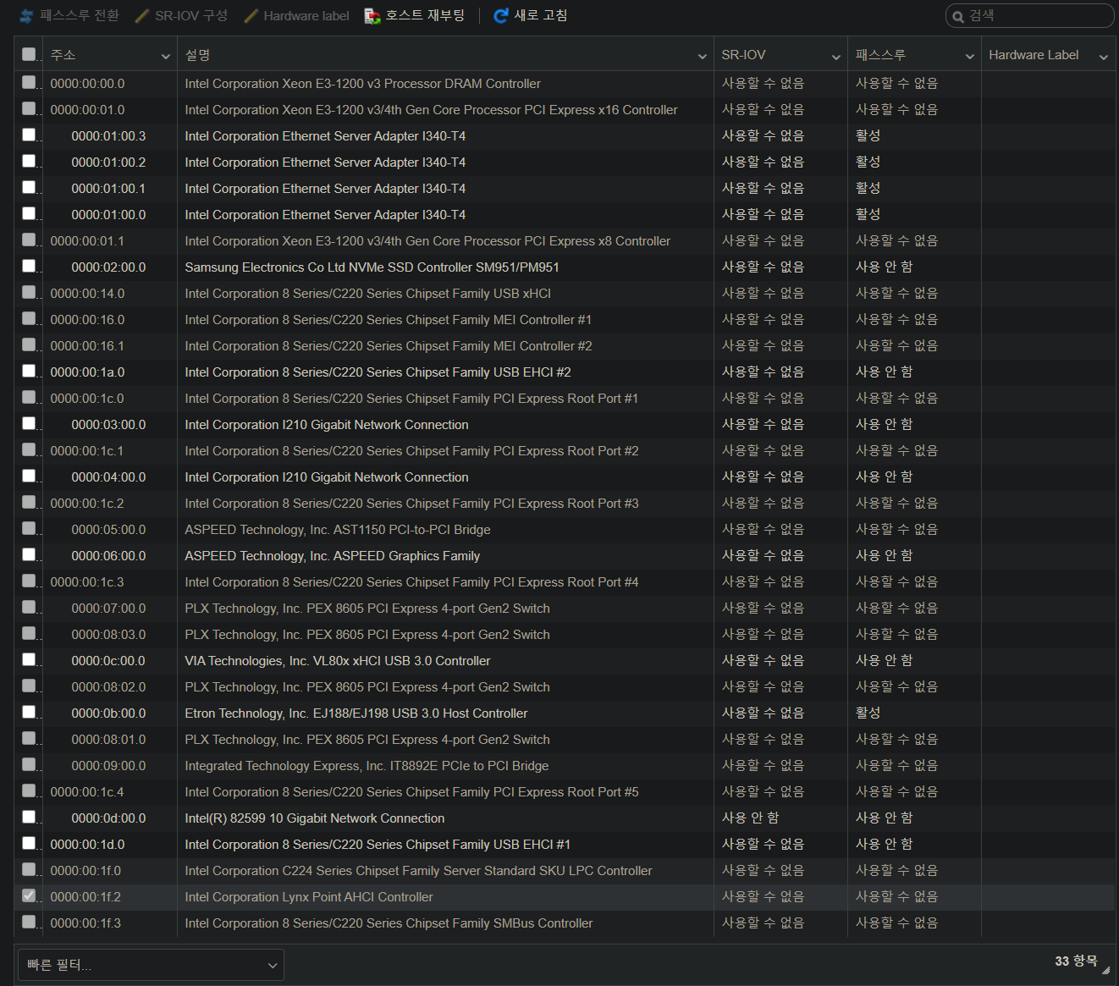Click the 호스트 재부팅 button label
The image size is (1119, 986).
coord(425,16)
